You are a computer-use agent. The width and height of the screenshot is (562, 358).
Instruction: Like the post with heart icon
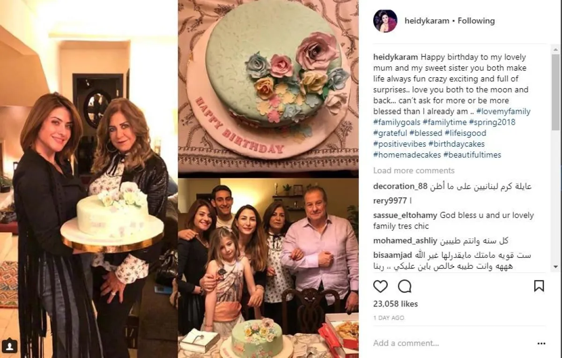tap(380, 286)
